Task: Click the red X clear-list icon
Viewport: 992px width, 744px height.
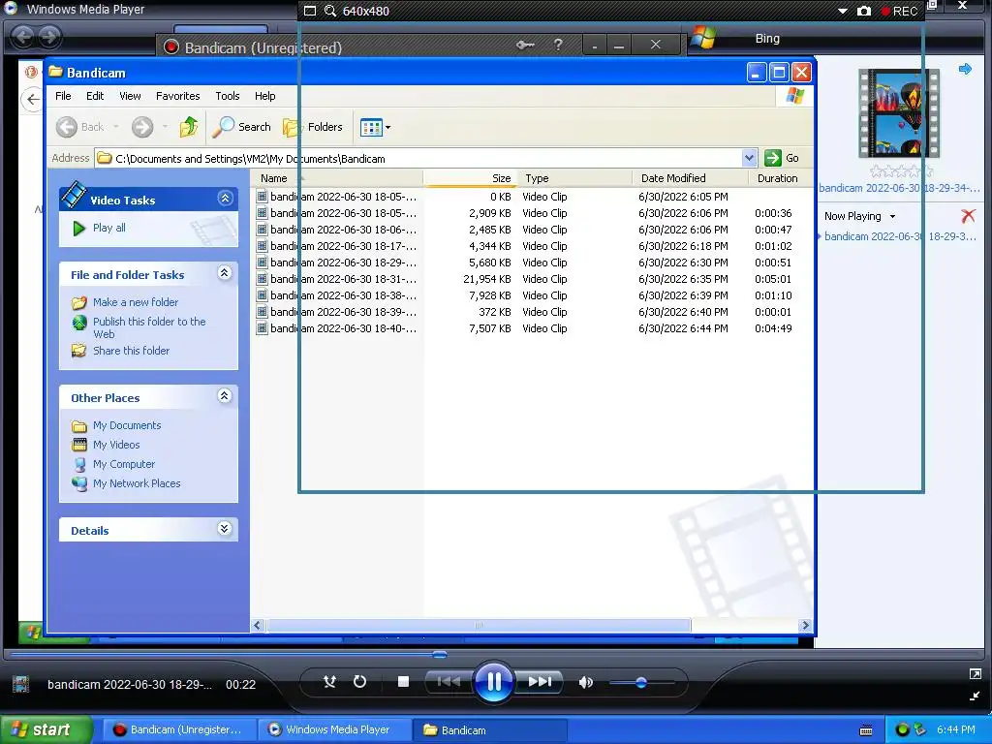Action: (968, 216)
